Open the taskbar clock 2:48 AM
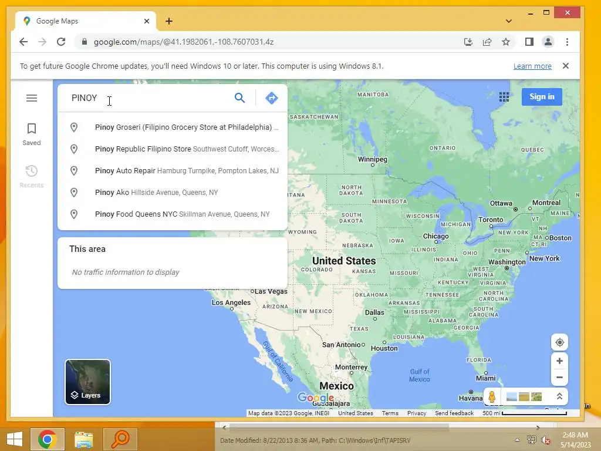 click(x=575, y=440)
